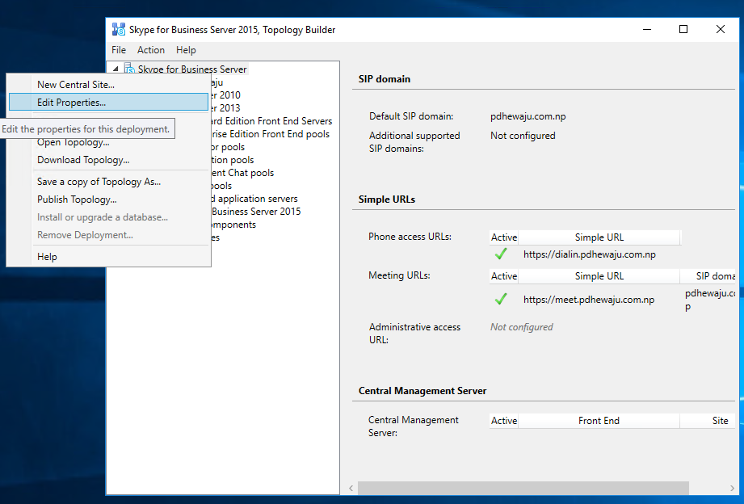Click the SIP domain section heading

click(x=385, y=79)
